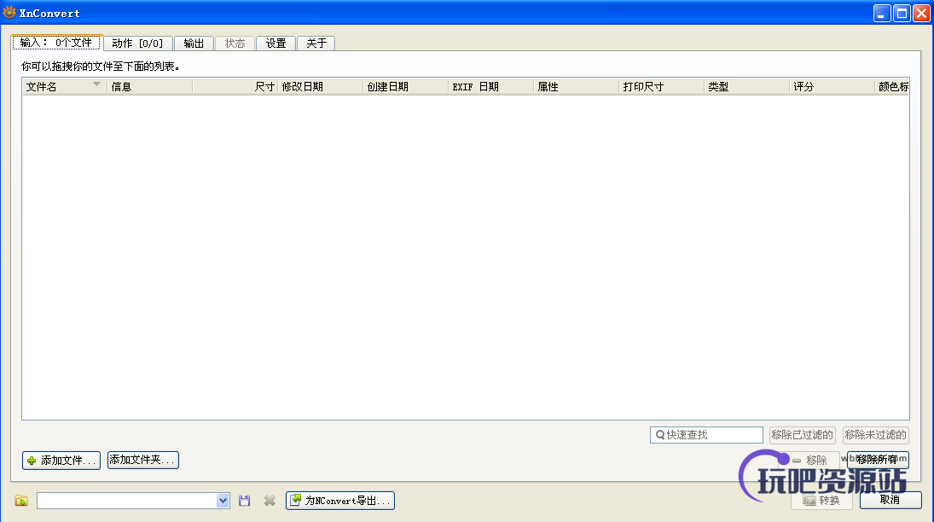Minimize the XnConvert window

882,13
